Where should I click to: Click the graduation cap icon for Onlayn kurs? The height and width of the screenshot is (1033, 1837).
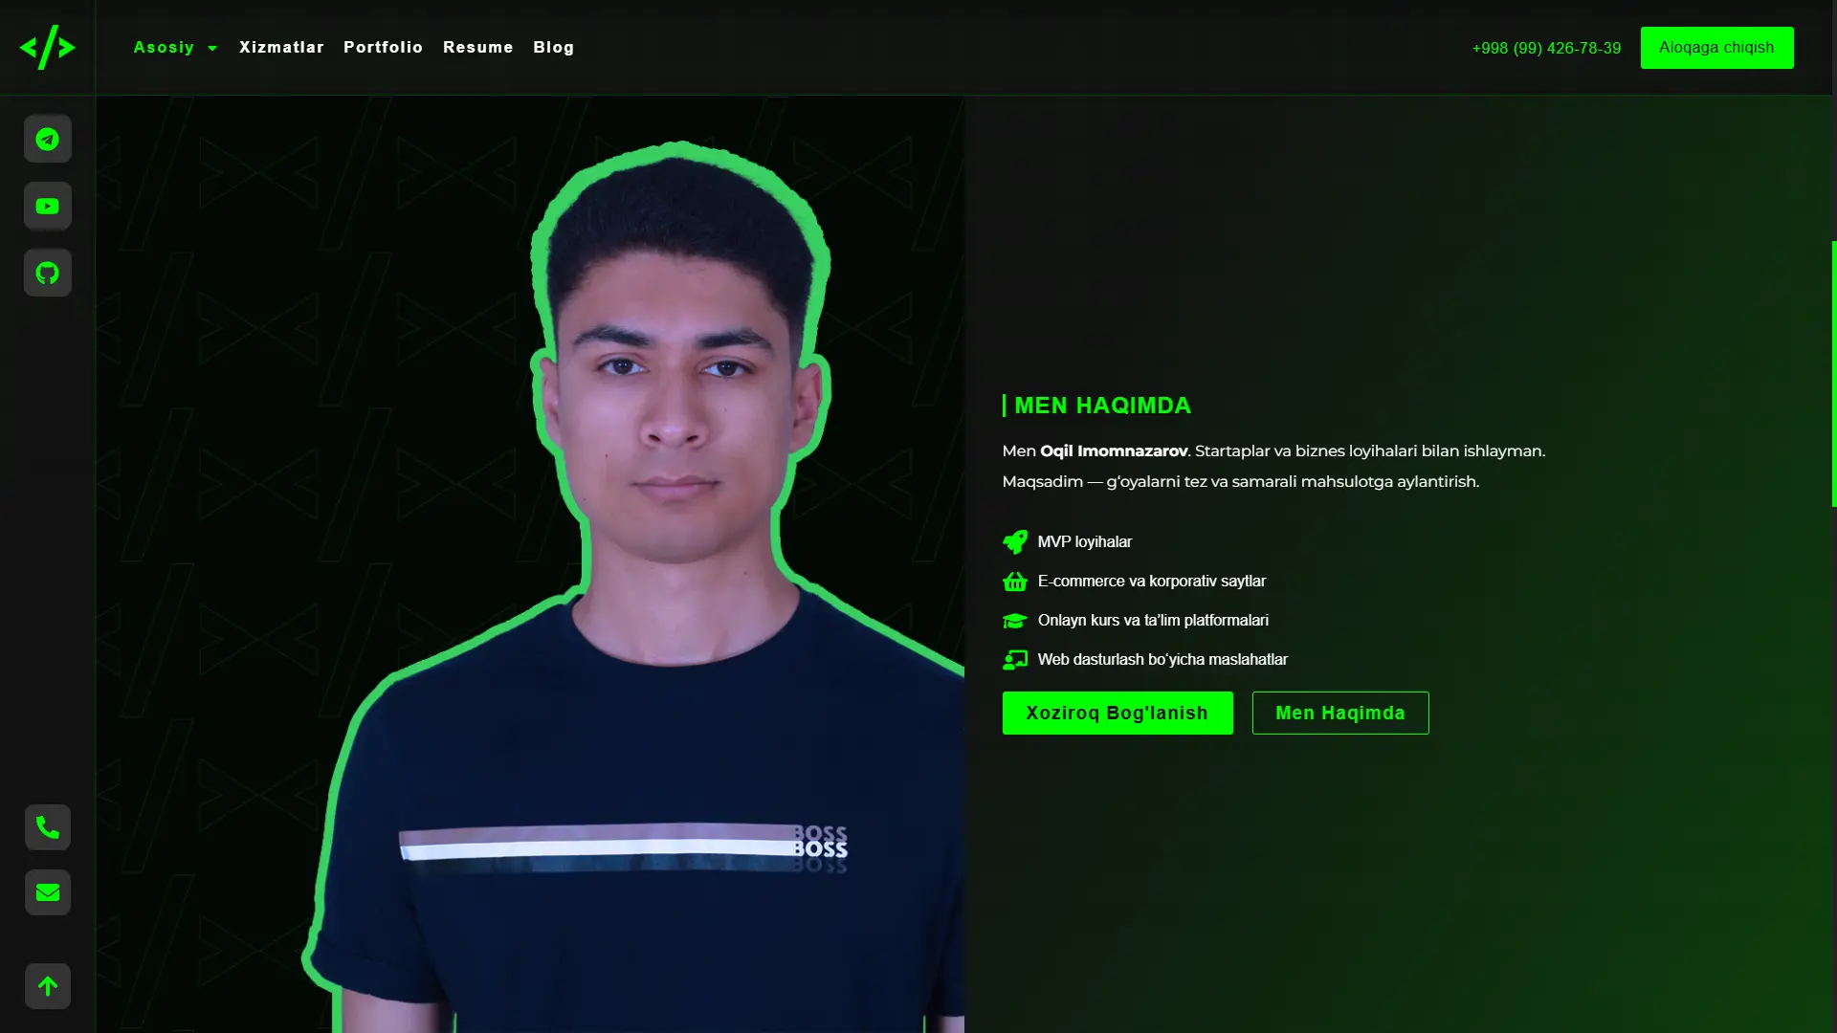point(1015,621)
